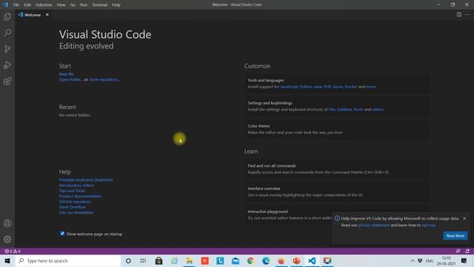Split the editor to the right

(x=459, y=15)
